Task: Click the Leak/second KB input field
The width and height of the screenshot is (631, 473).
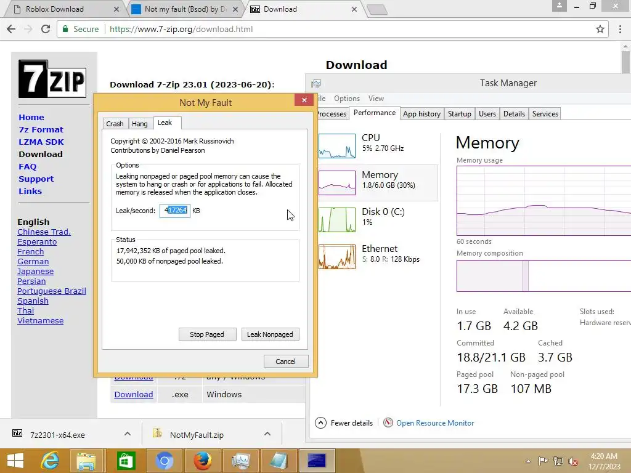Action: click(175, 211)
